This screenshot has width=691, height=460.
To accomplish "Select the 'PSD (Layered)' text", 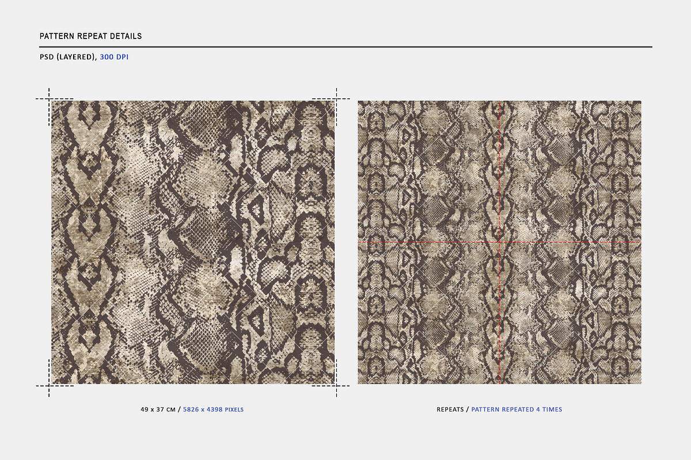I will 68,57.
